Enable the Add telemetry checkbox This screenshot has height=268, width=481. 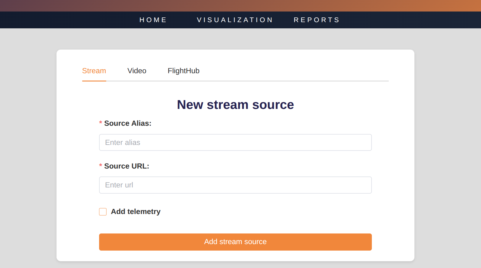(x=103, y=212)
